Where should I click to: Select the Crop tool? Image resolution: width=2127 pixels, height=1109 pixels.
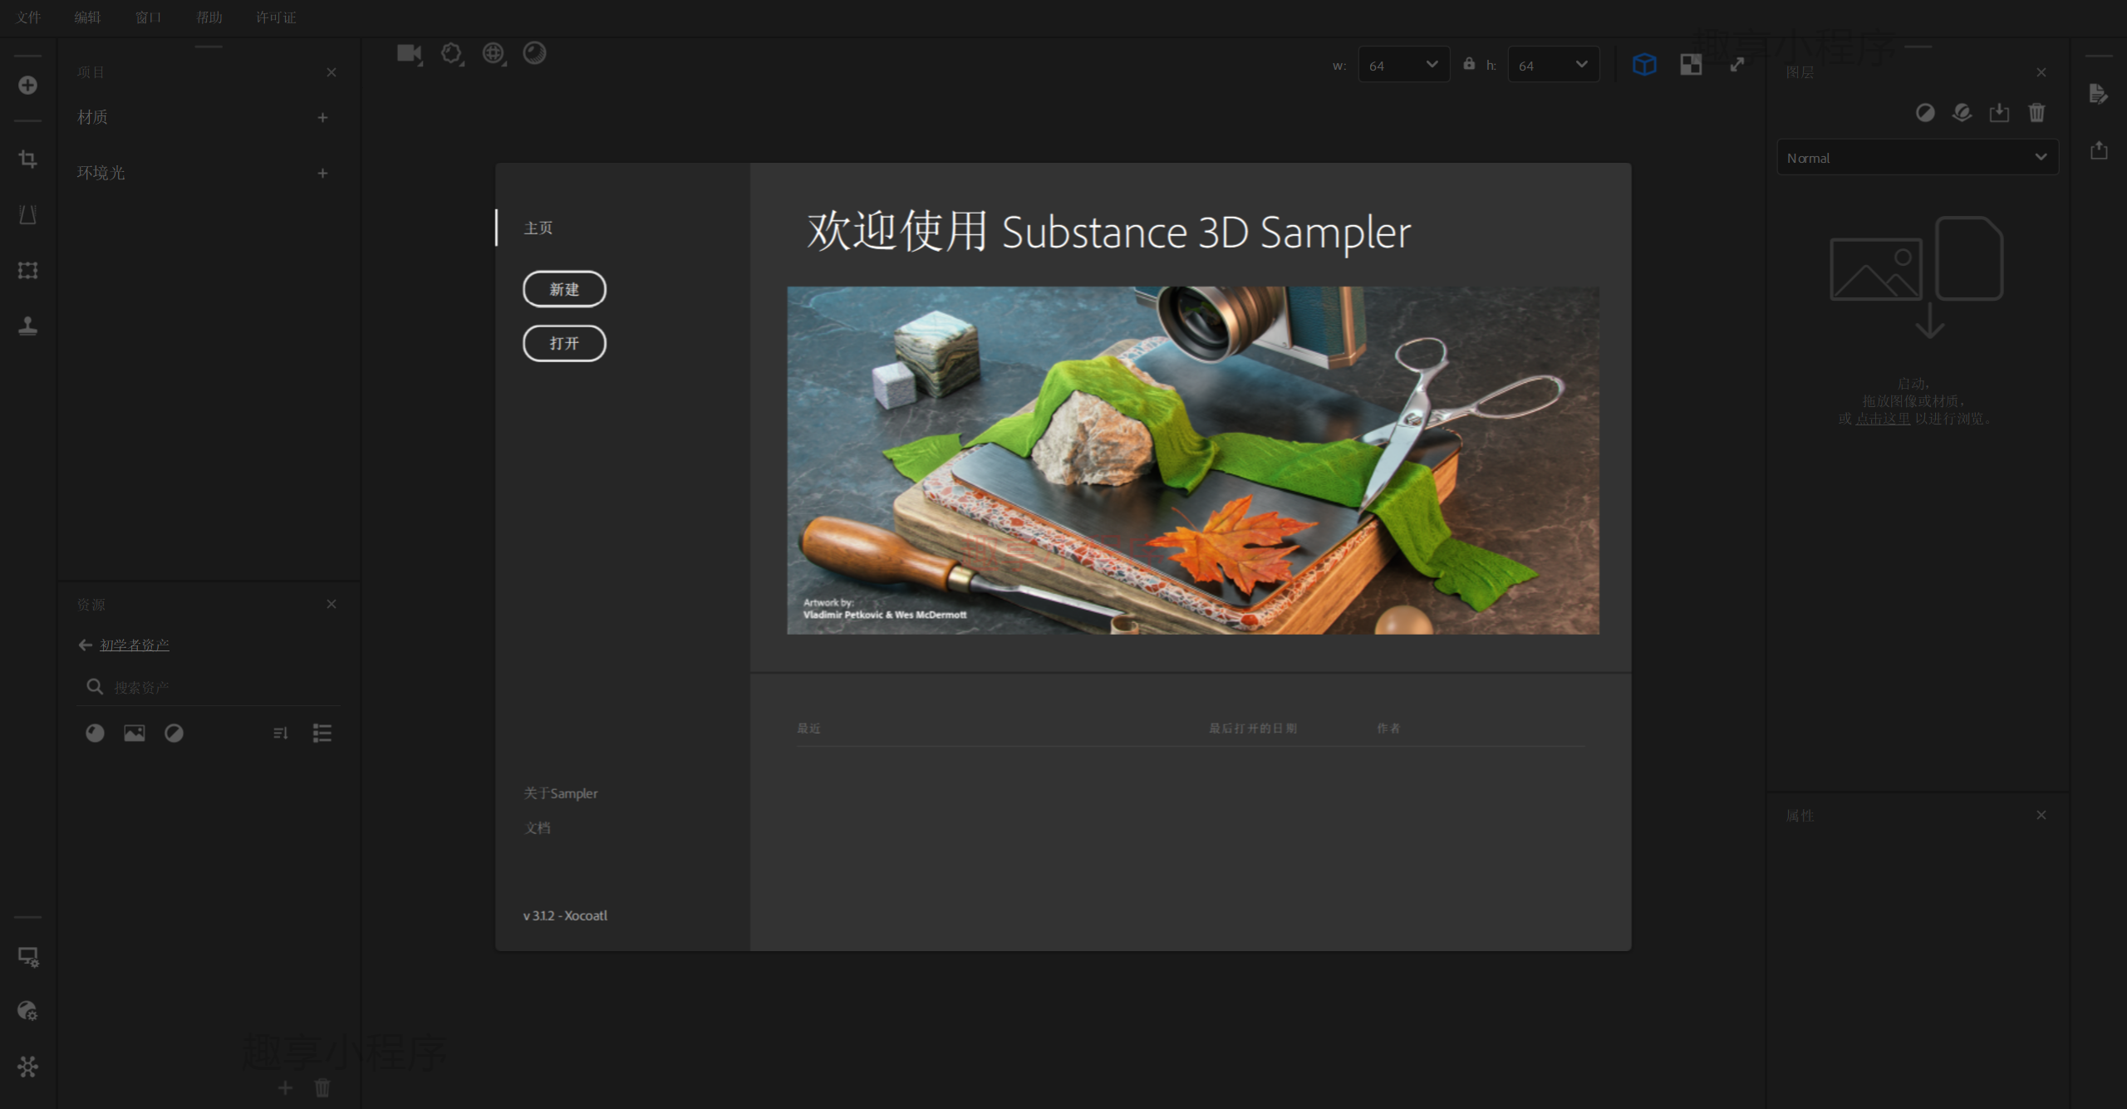(27, 159)
